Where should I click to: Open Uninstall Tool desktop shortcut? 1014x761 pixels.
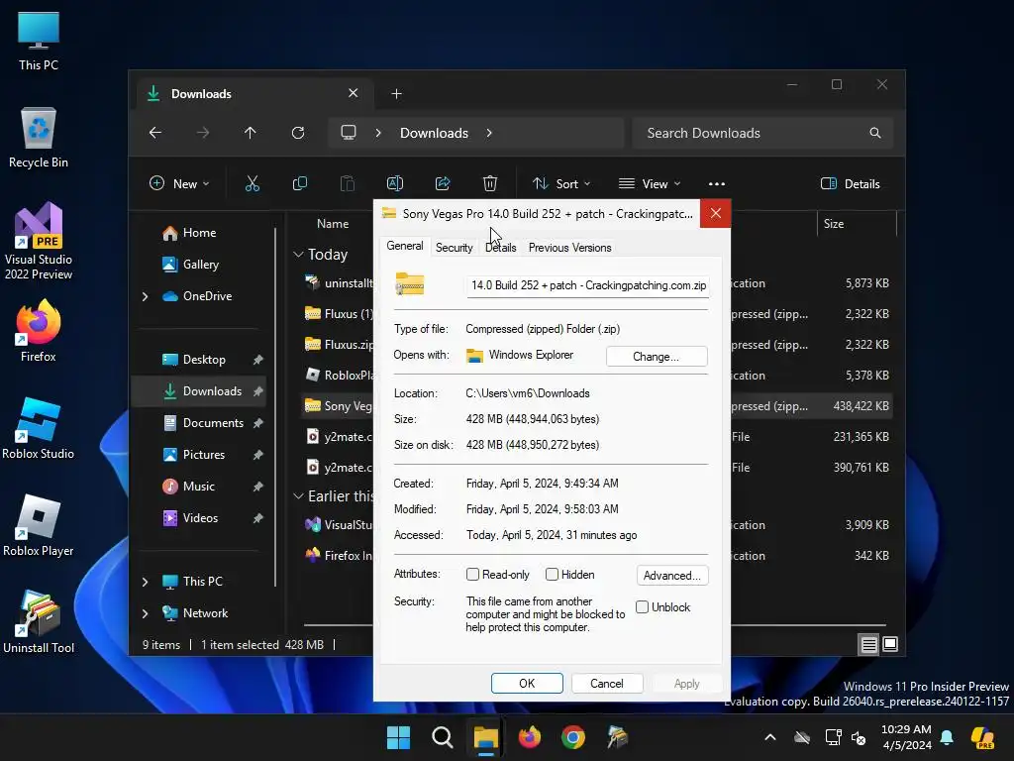(x=39, y=622)
